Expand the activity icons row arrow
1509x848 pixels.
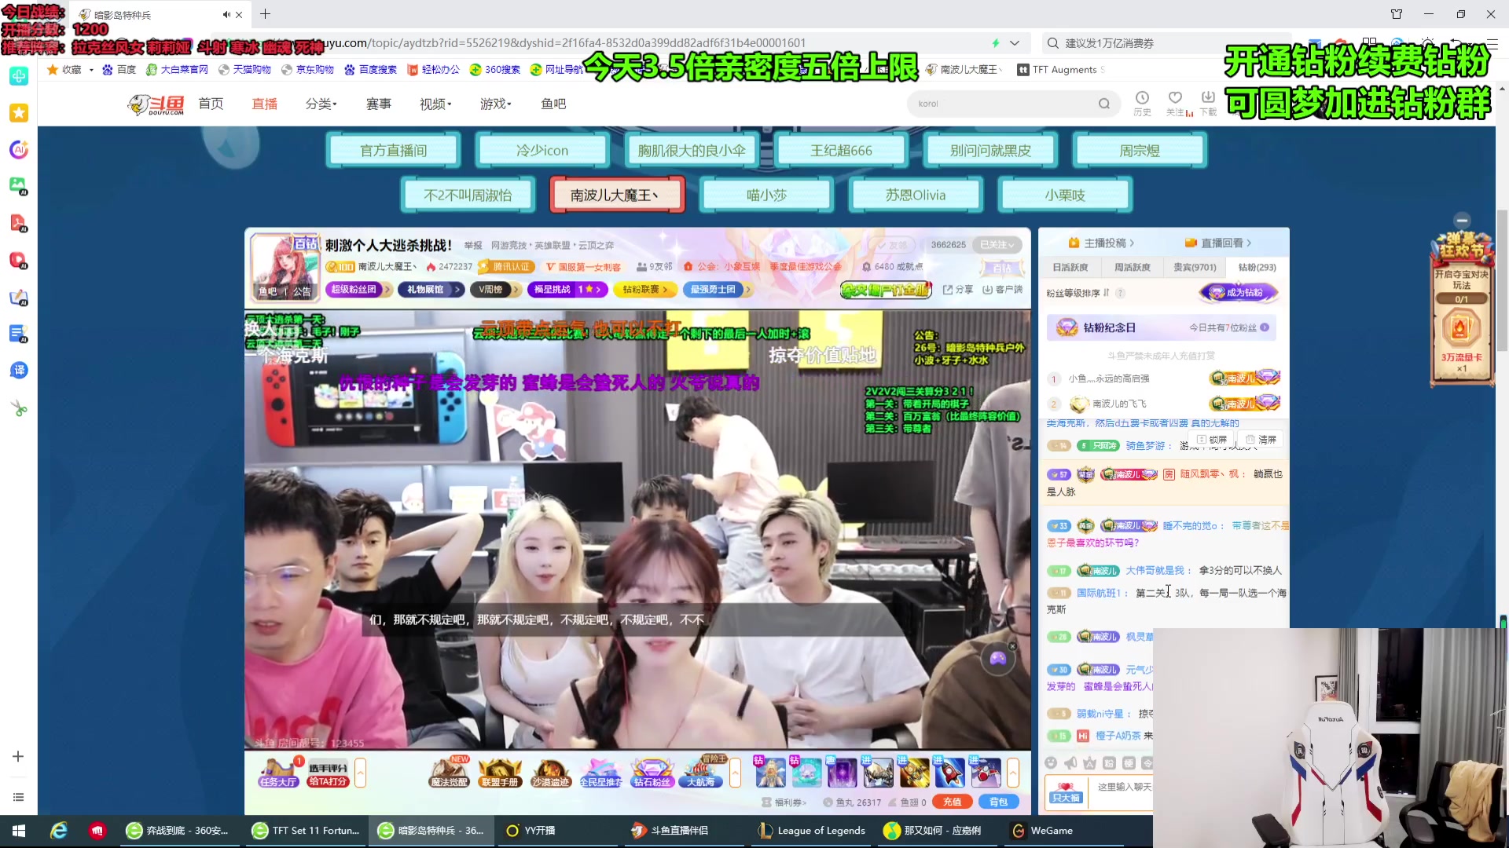coord(735,773)
